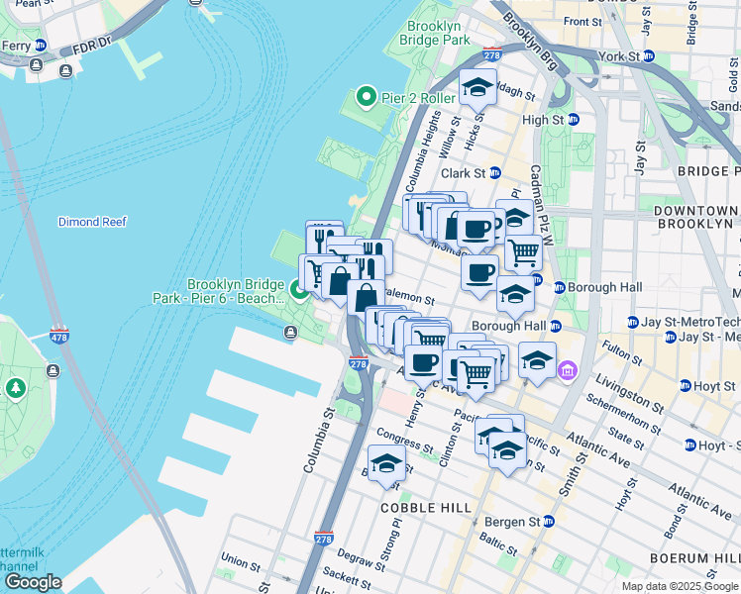Click the museum icon near Atlantic Ave
Viewport: 741px width, 594px height.
(x=567, y=370)
